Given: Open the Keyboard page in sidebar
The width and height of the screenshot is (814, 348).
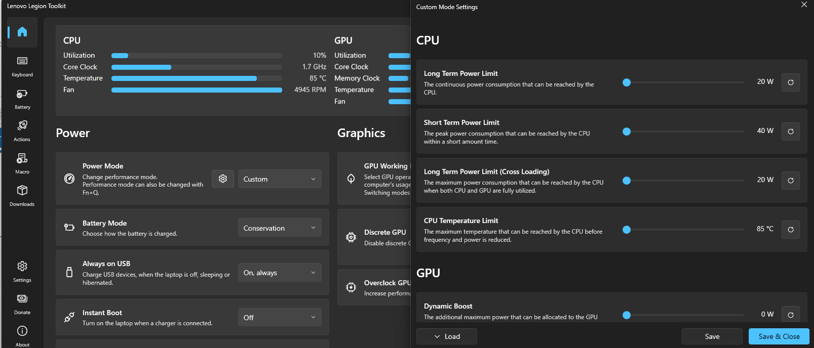Looking at the screenshot, I should click(22, 66).
